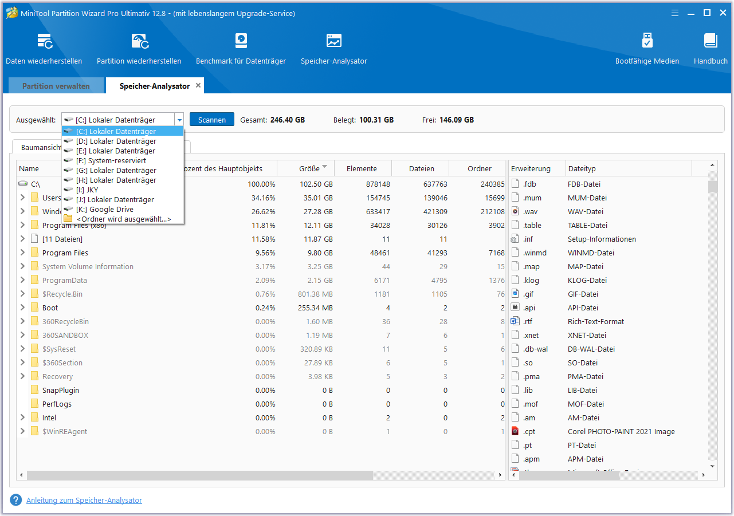Screen dimensions: 734x516
Task: Click the .cpt Corel PHOTO-PAINT icon
Action: point(515,431)
